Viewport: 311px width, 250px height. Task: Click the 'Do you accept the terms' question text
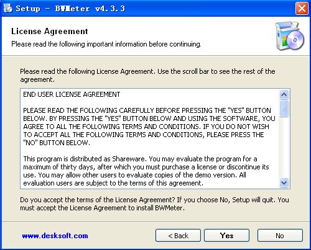[154, 203]
